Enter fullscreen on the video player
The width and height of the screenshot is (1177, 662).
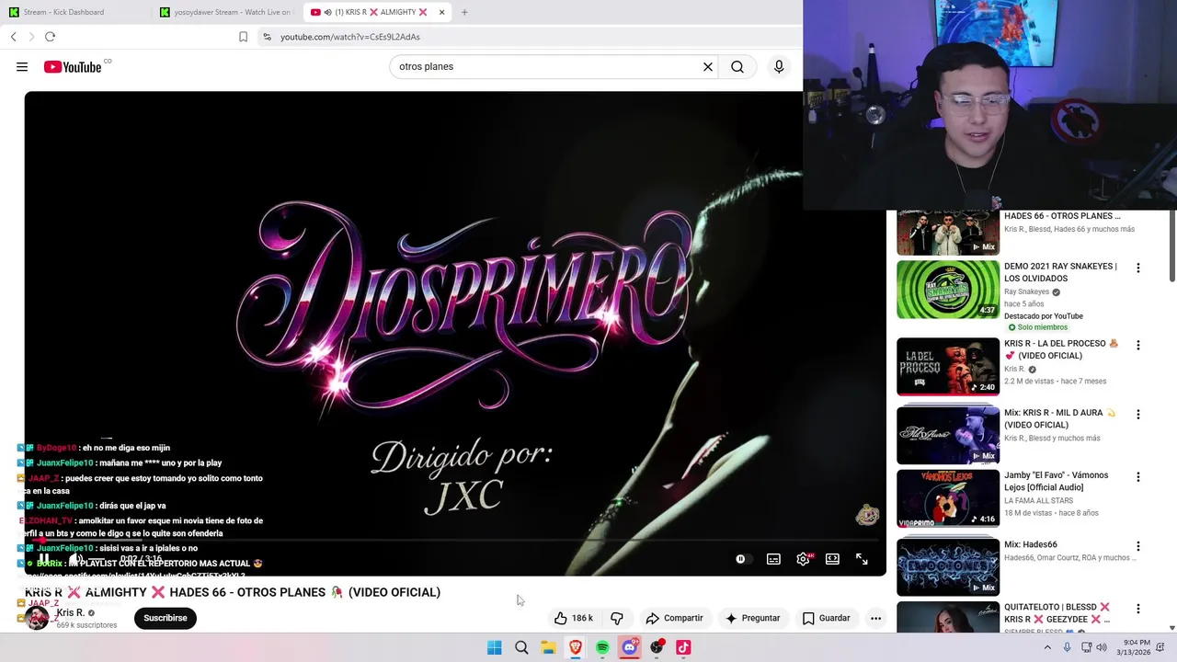point(862,559)
